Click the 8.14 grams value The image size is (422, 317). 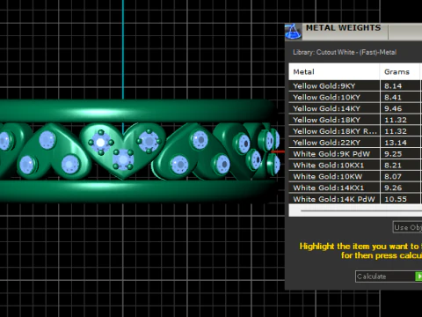click(x=393, y=86)
